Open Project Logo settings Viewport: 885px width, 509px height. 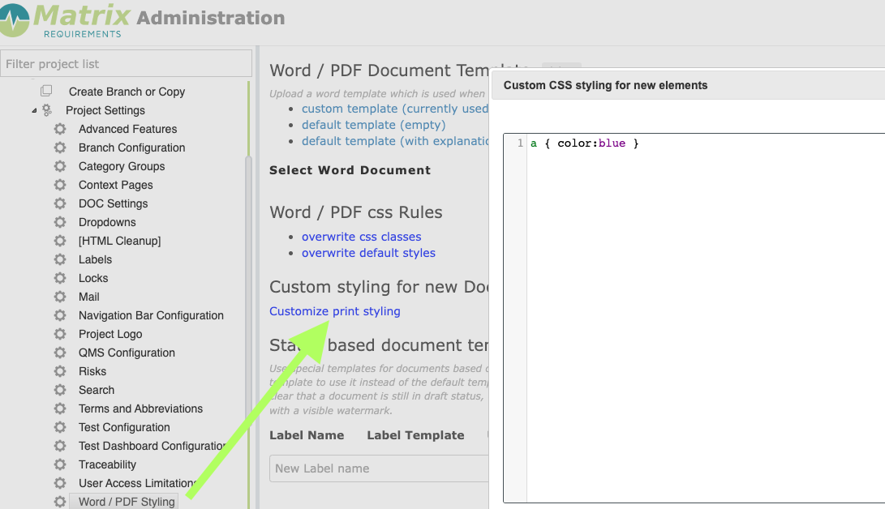click(110, 333)
